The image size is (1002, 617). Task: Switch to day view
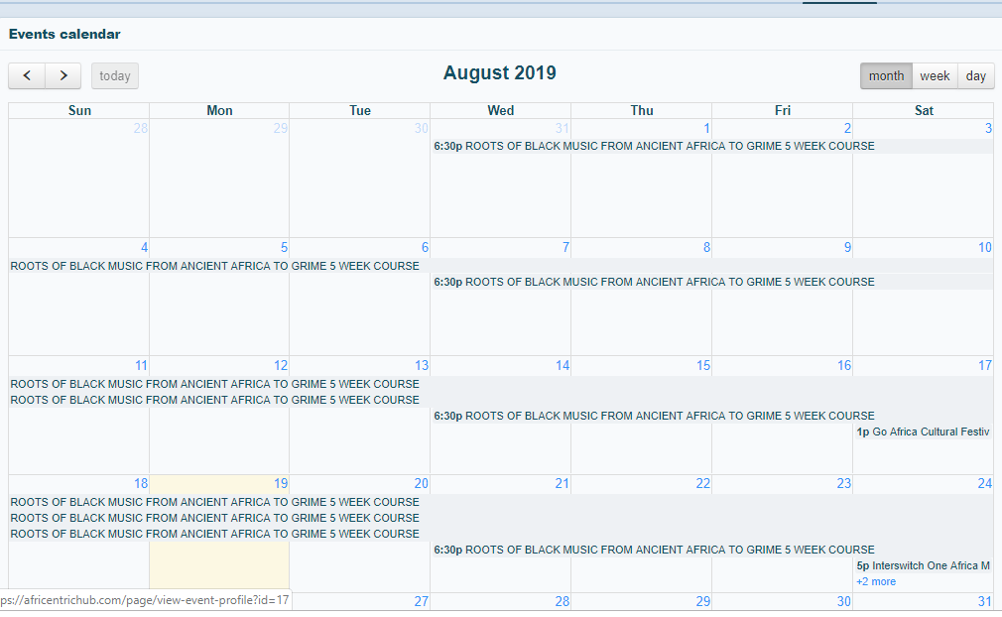pyautogui.click(x=976, y=76)
